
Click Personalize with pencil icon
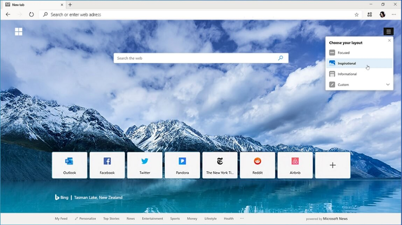pos(86,219)
